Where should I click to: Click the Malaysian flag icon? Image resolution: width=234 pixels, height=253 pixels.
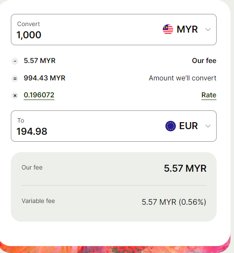tap(168, 30)
